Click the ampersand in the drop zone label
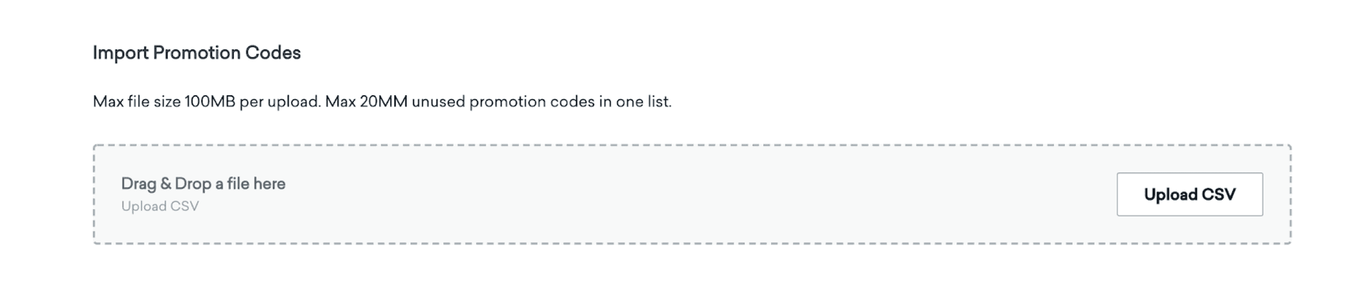The width and height of the screenshot is (1352, 293). 165,184
